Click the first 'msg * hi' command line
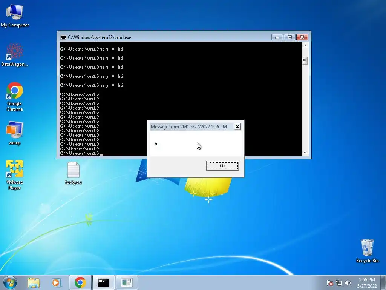This screenshot has height=290, width=386. click(x=92, y=49)
